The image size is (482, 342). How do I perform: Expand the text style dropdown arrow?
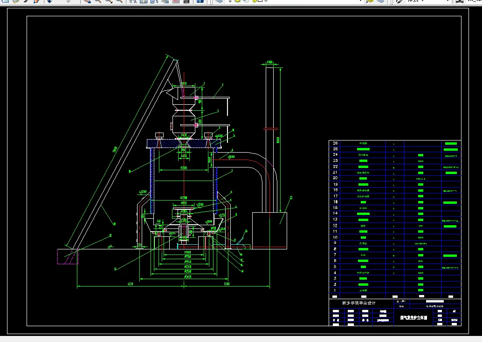(448, 1)
